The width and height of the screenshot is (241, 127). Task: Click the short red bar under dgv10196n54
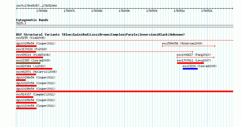pos(21,80)
